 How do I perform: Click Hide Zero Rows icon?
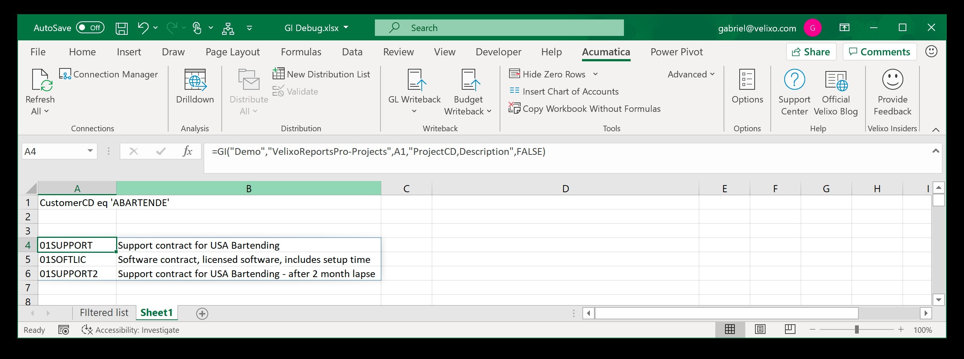click(x=515, y=74)
